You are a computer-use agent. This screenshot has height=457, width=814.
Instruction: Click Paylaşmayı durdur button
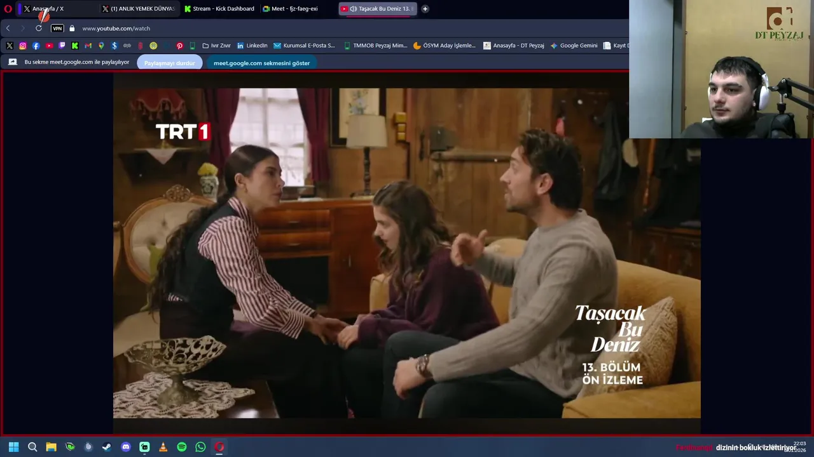tap(170, 63)
